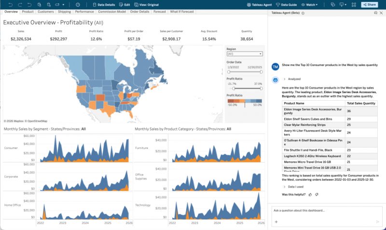Switch to the Forecast tab
Image resolution: width=386 pixels, height=230 pixels.
pyautogui.click(x=160, y=12)
